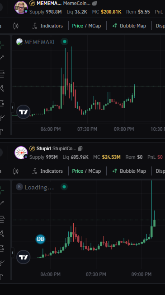The width and height of the screenshot is (165, 295).
Task: Open candlestick chart type in Stupid toolbar
Action: point(16,171)
